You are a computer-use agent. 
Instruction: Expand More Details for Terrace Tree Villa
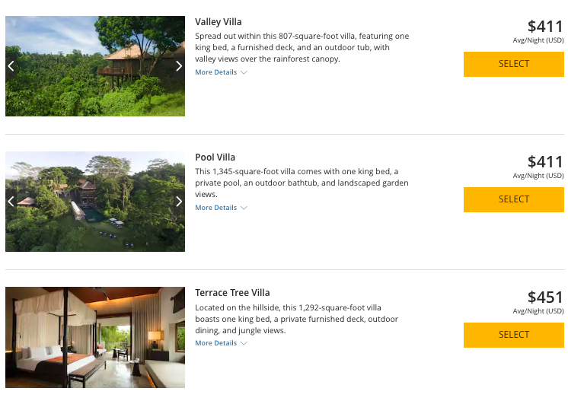221,343
